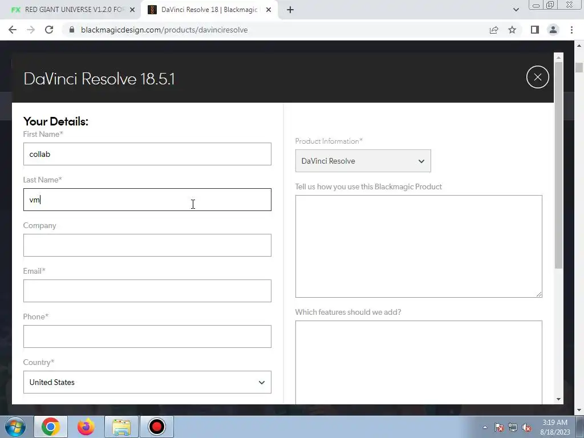Click the address bar URL
The image size is (584, 438).
coord(164,30)
